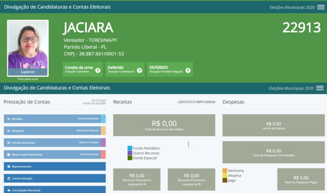
Task: Click the Total de Despesas Pagas card
Action: tap(301, 179)
